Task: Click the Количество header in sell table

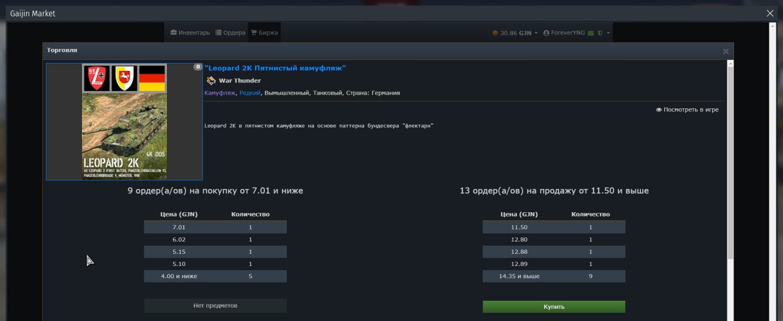Action: tap(590, 215)
